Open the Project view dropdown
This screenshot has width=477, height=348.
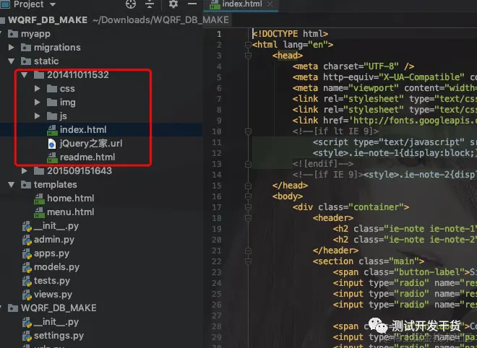[x=53, y=4]
